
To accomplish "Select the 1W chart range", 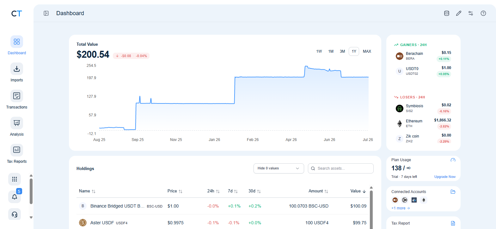I will 319,51.
